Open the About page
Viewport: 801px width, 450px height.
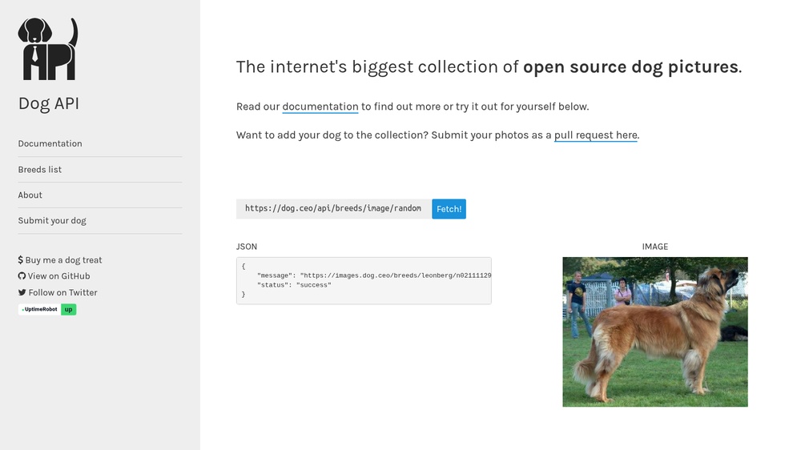click(30, 195)
